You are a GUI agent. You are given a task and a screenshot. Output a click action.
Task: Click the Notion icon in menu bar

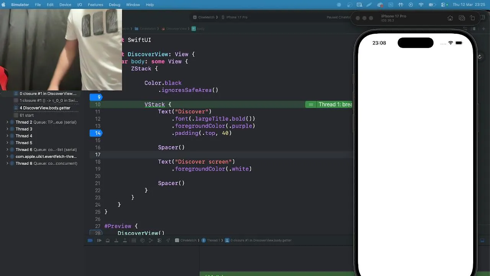[390, 5]
